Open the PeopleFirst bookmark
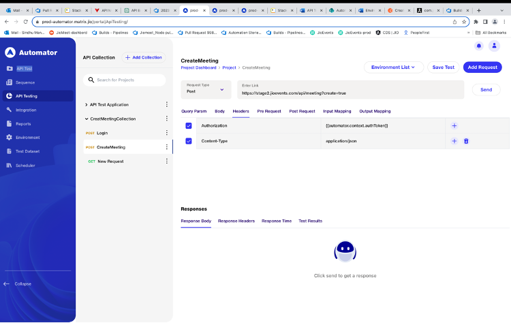511x323 pixels. tap(416, 33)
